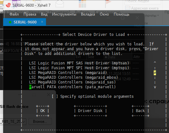Open the Окно menu
This screenshot has height=133, width=169.
coord(104,14)
